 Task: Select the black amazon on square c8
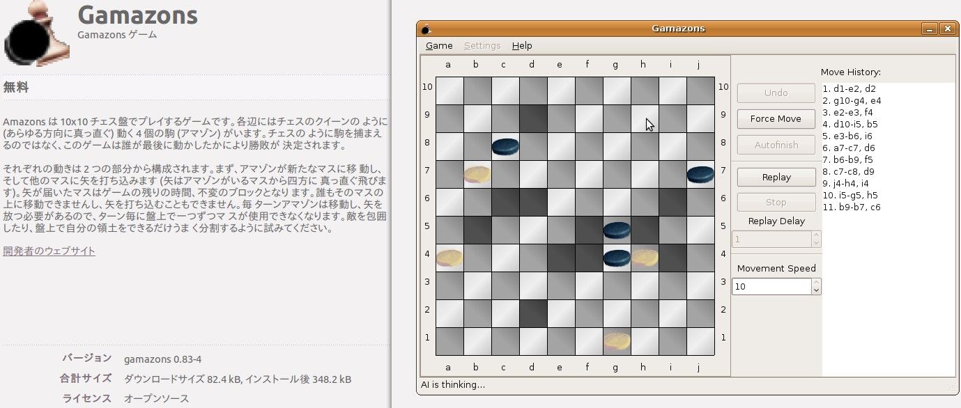click(505, 147)
